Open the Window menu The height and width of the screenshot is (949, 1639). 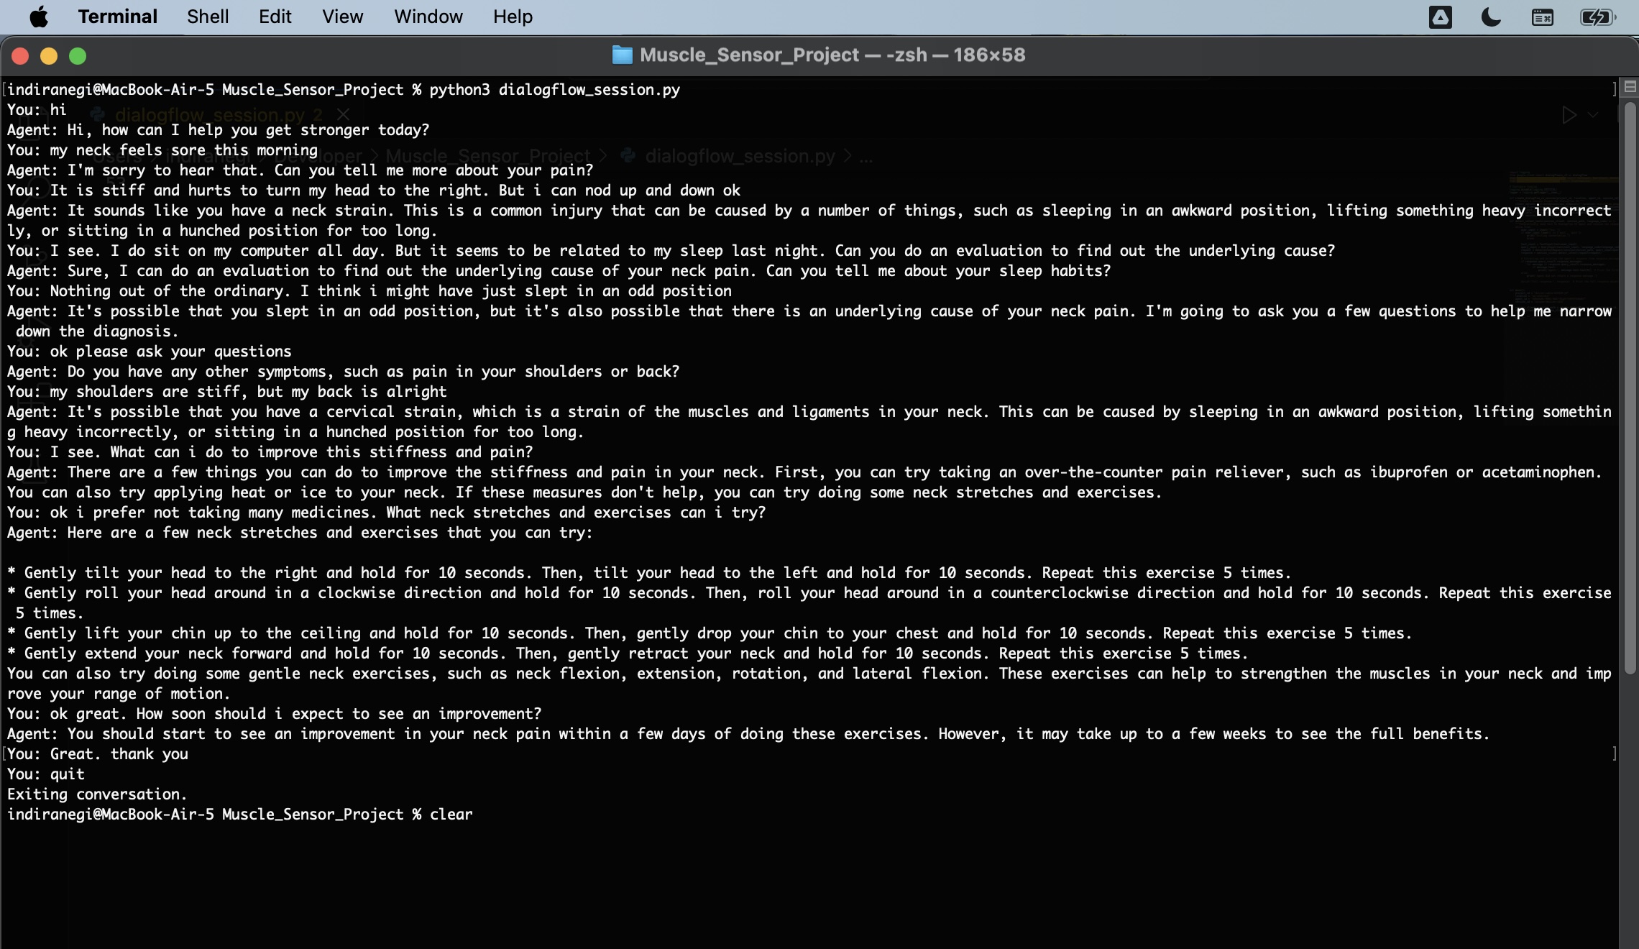[428, 17]
